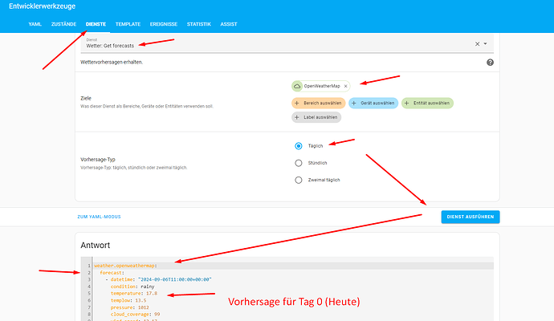Select the Täglich forecast type
554x321 pixels.
coord(299,146)
